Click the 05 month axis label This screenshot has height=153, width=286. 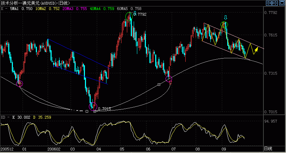[x=122, y=149]
